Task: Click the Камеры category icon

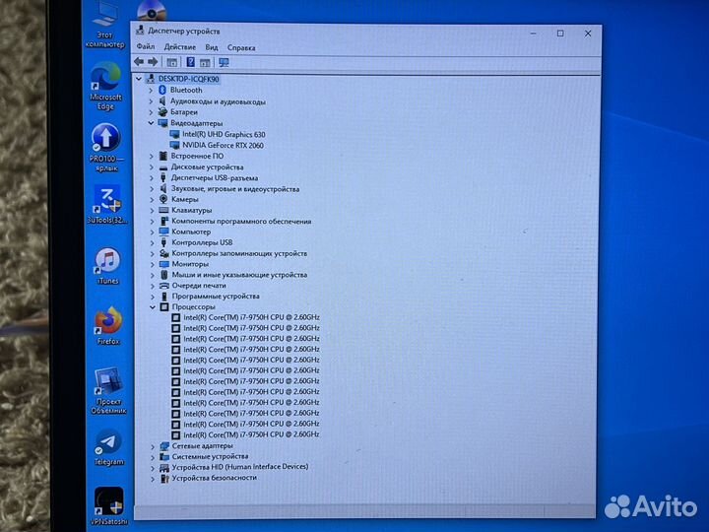Action: coord(163,199)
